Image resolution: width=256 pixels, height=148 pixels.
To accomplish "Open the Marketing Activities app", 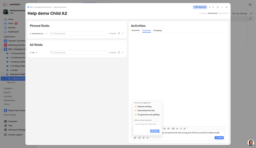I will tap(15, 45).
